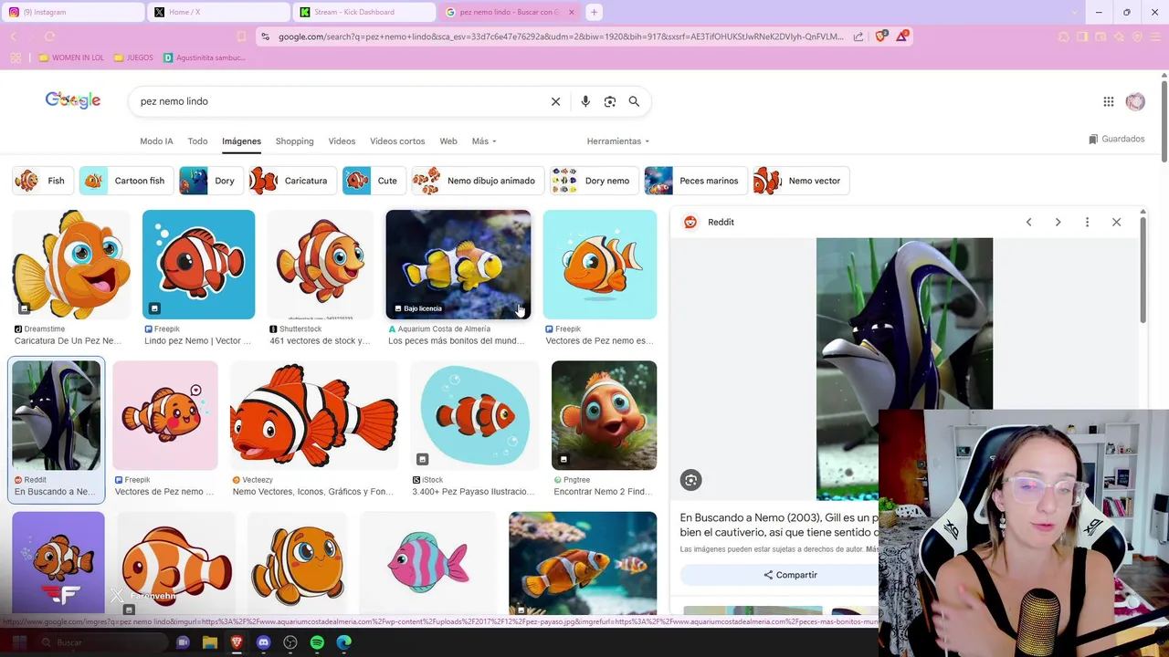The image size is (1169, 657).
Task: Click the Compartir button
Action: coord(790,575)
